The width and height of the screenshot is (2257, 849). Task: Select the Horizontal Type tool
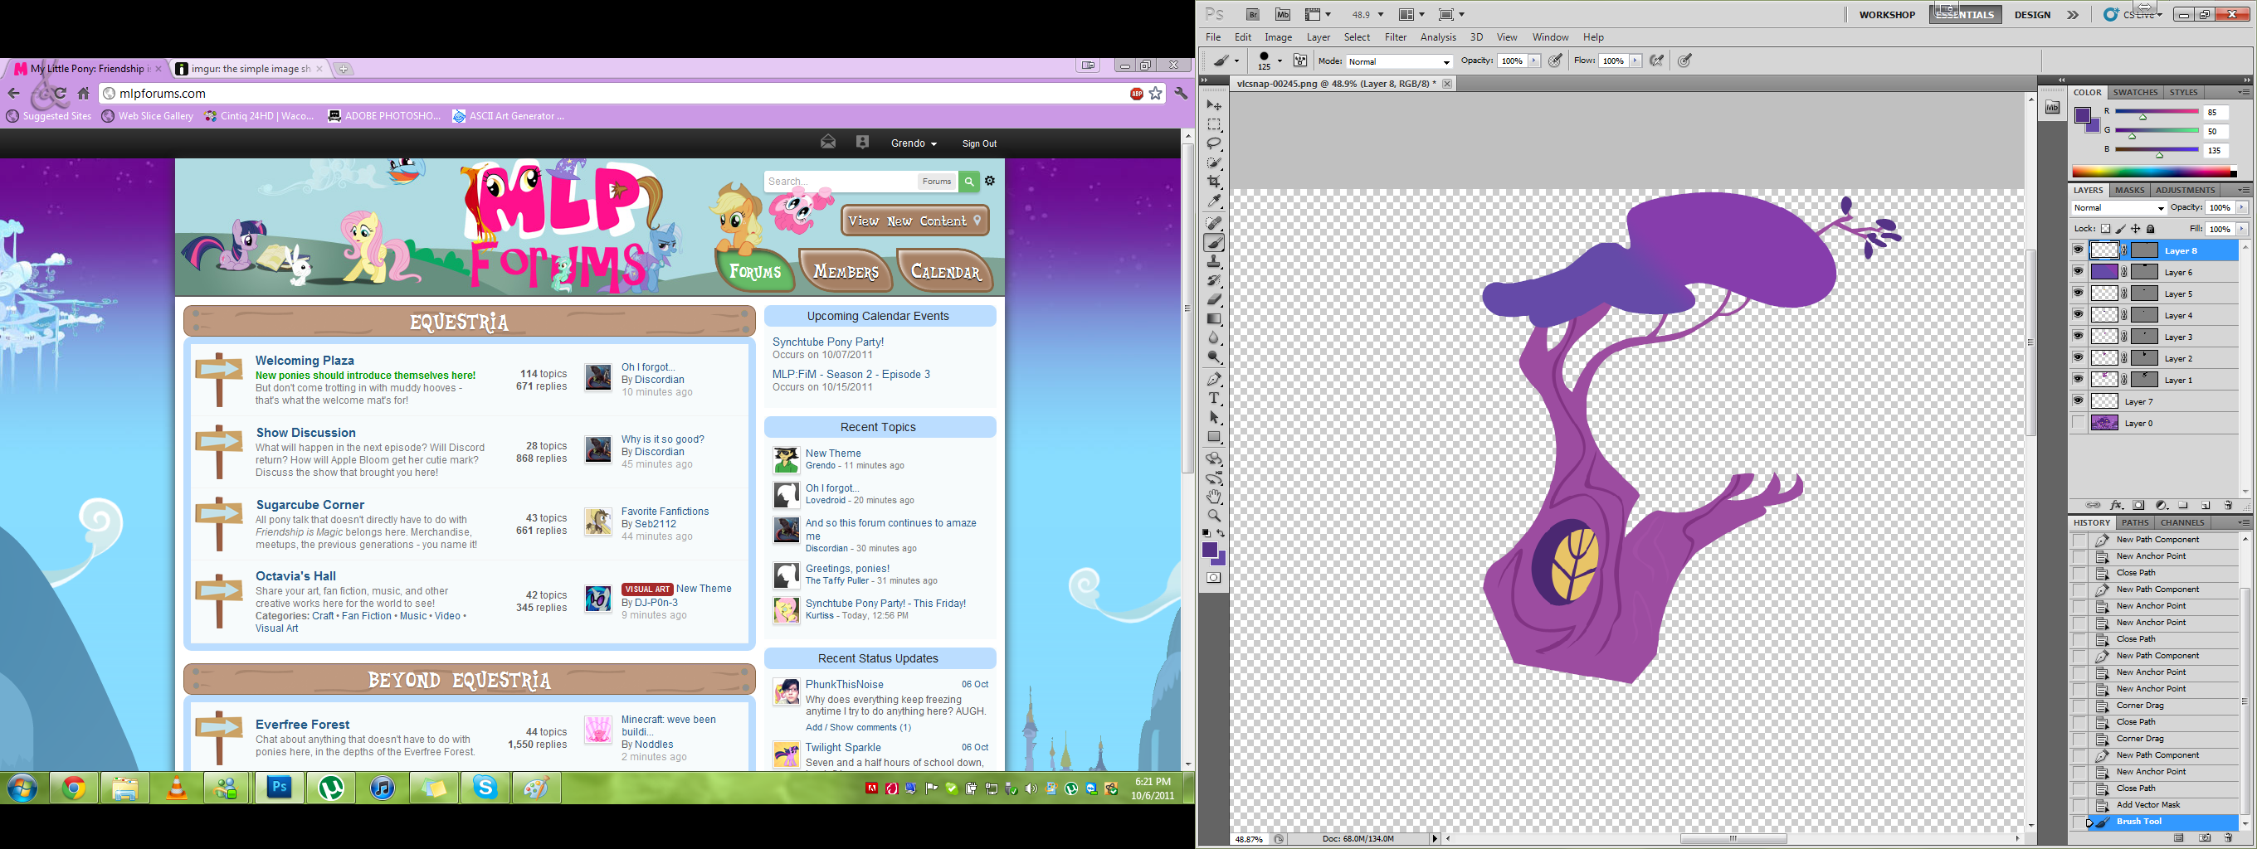1213,398
